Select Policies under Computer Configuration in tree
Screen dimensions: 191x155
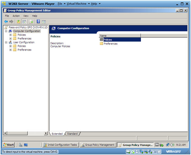click(22, 35)
